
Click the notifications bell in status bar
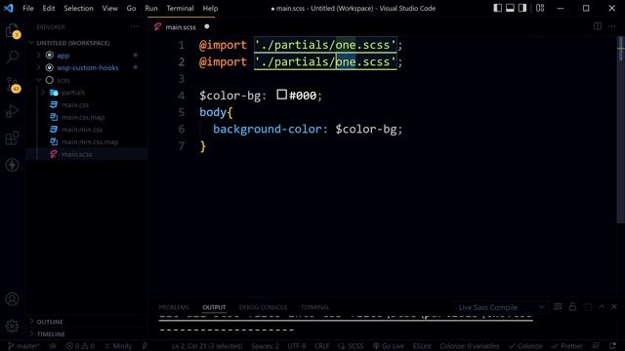[612, 346]
